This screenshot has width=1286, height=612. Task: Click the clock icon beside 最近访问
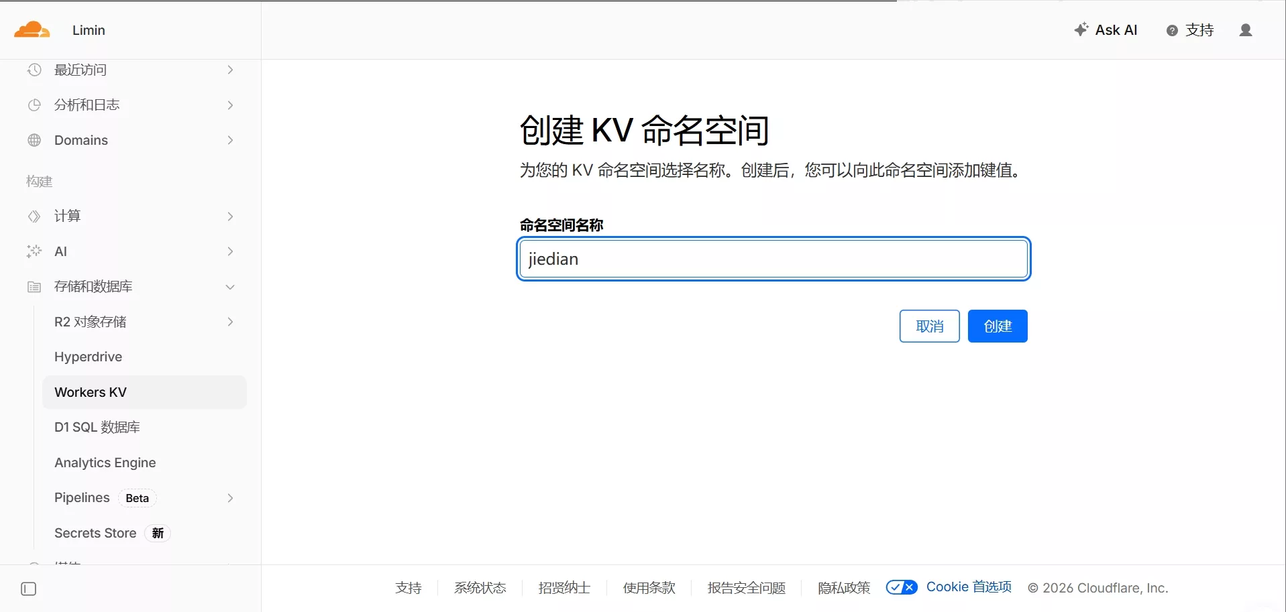(x=34, y=70)
